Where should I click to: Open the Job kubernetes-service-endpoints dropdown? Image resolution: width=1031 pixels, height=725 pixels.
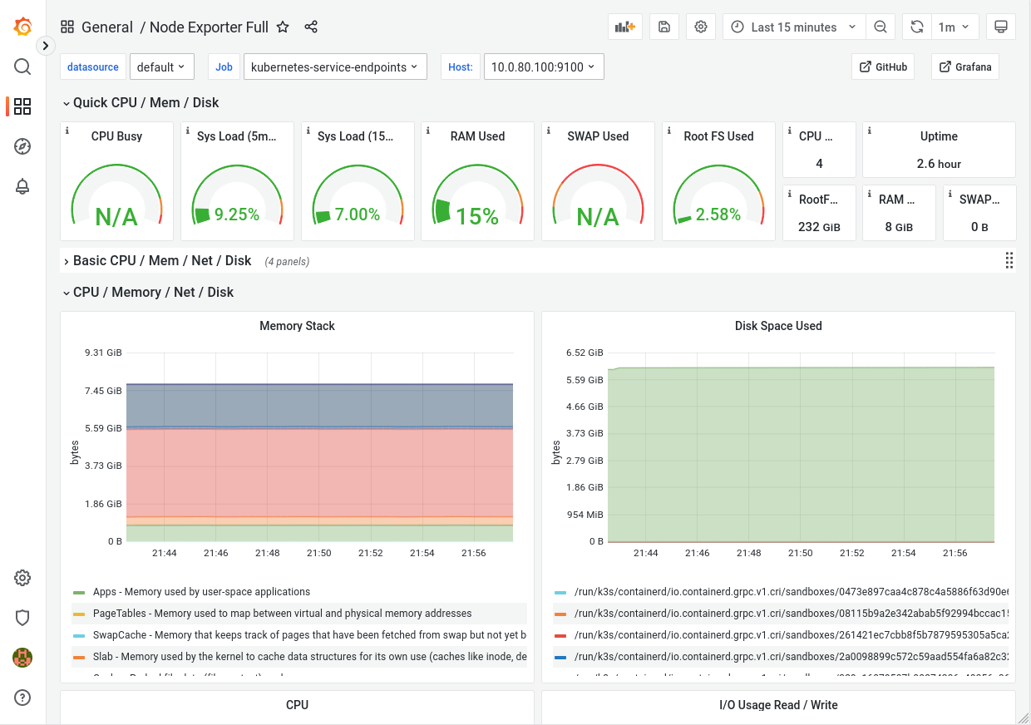click(x=334, y=67)
